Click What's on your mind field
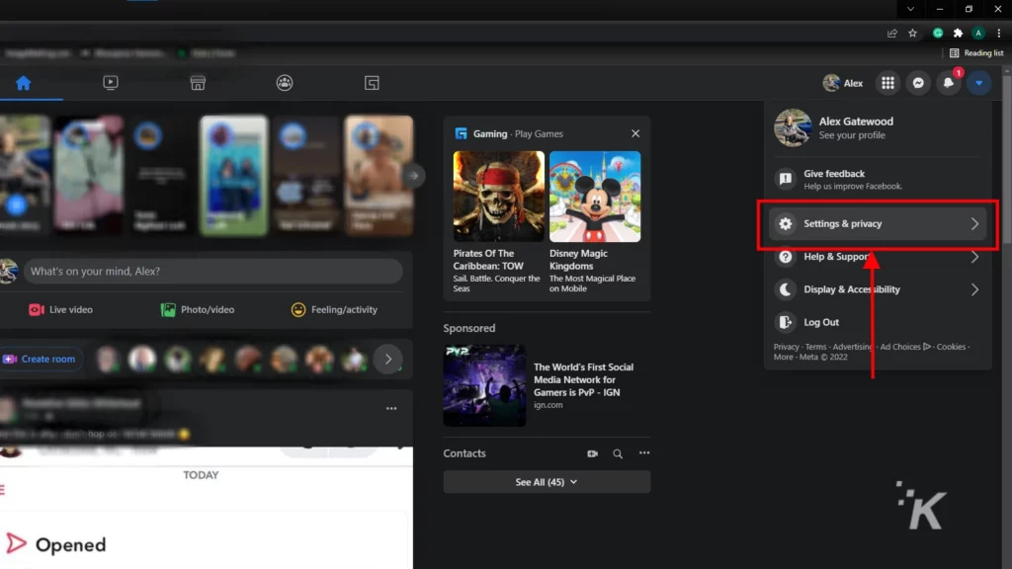Viewport: 1012px width, 569px height. click(213, 271)
